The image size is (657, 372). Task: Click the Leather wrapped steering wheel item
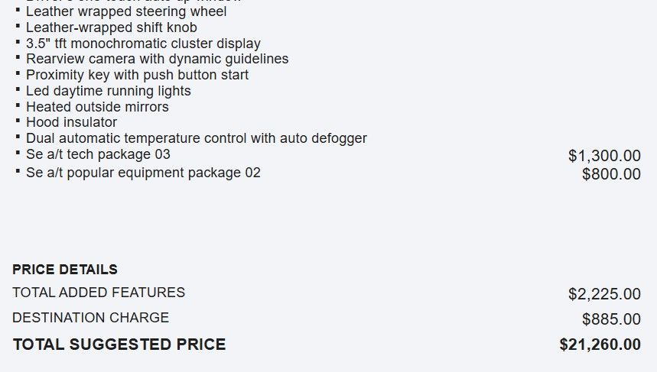coord(126,12)
